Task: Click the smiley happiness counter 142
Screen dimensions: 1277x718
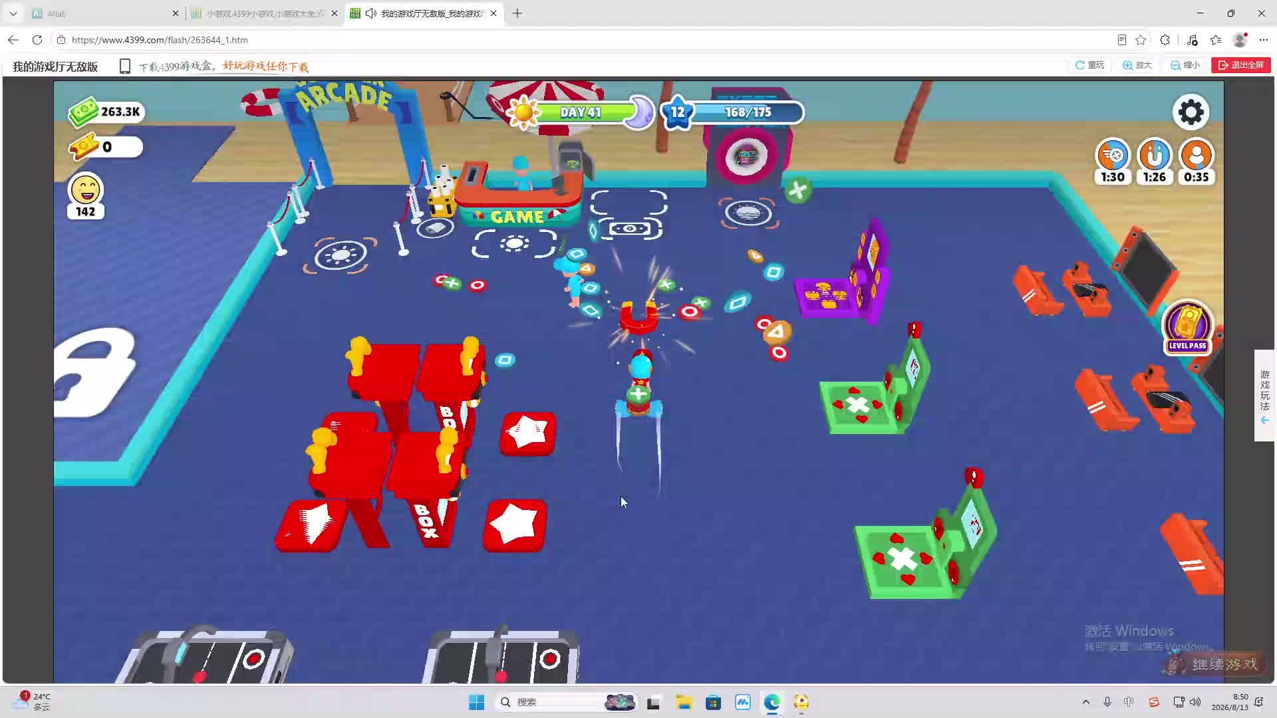Action: tap(86, 196)
